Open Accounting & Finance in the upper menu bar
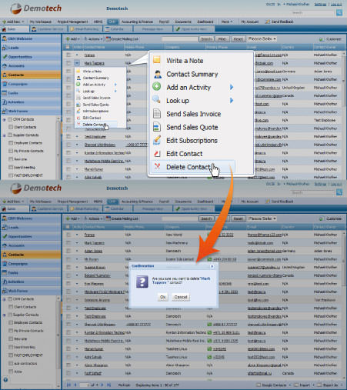Screen dimensions: 347x390 click(137, 22)
